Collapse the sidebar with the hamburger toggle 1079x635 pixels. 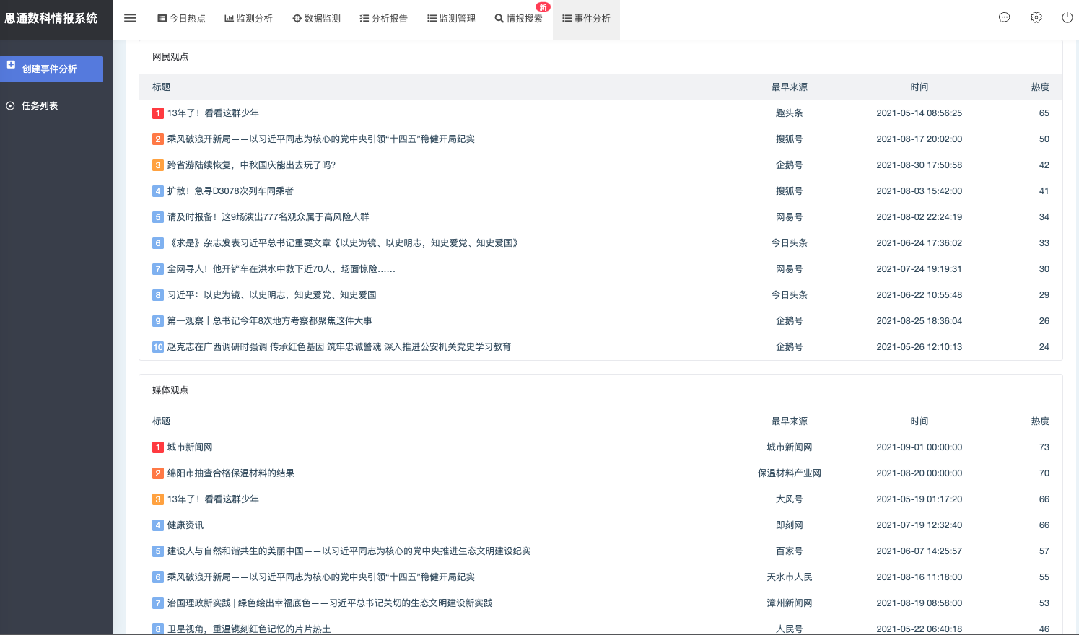[x=130, y=18]
